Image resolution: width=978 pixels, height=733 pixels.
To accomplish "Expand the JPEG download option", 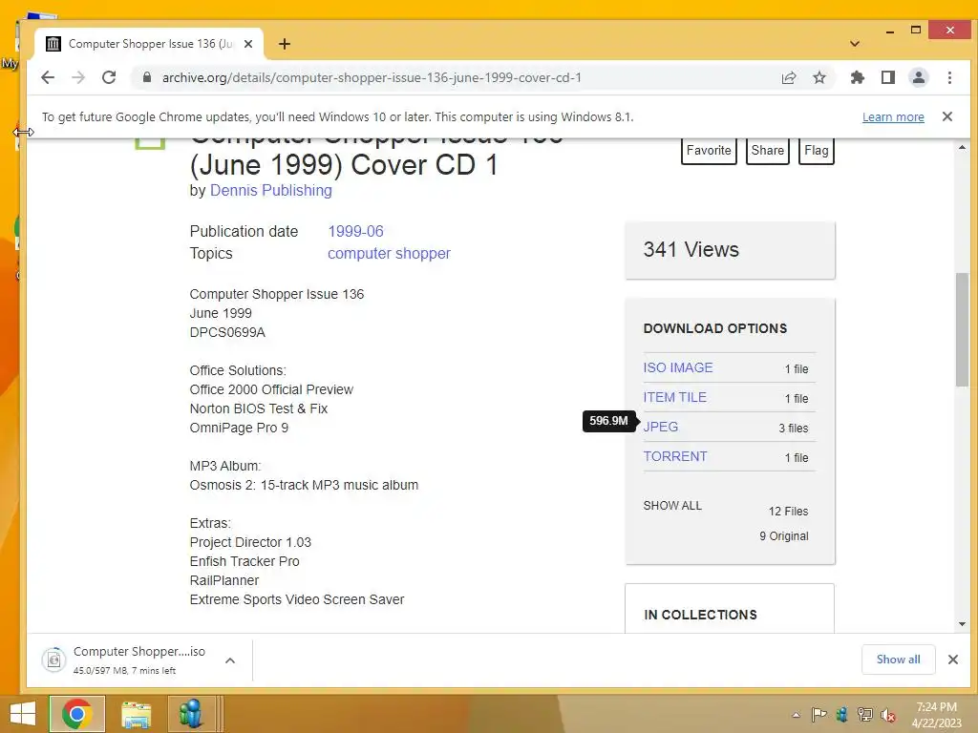I will click(x=661, y=427).
